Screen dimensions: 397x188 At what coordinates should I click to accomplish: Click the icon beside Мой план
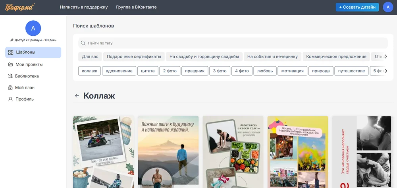pyautogui.click(x=10, y=88)
